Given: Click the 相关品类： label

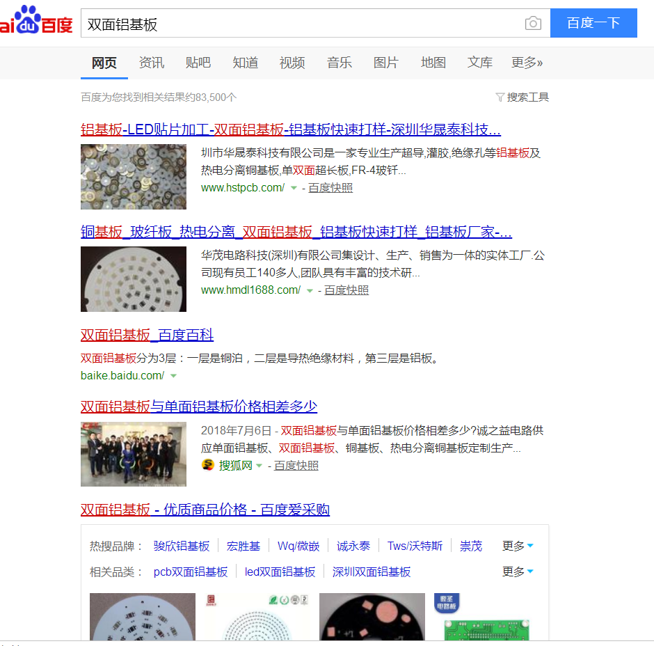Looking at the screenshot, I should point(117,572).
